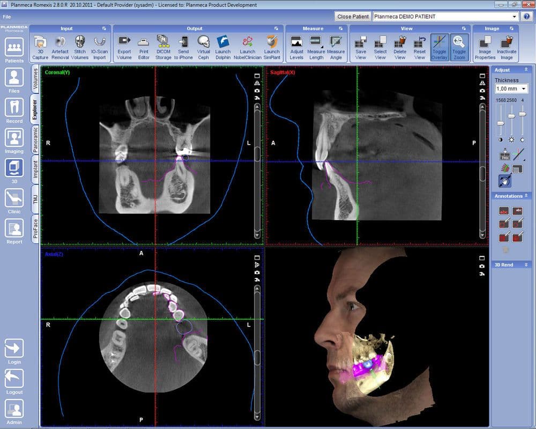This screenshot has width=536, height=429.
Task: Click the Close Patient button
Action: (x=352, y=17)
